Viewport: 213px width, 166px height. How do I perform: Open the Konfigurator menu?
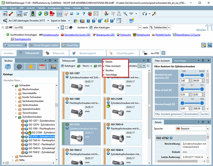pyautogui.click(x=55, y=8)
